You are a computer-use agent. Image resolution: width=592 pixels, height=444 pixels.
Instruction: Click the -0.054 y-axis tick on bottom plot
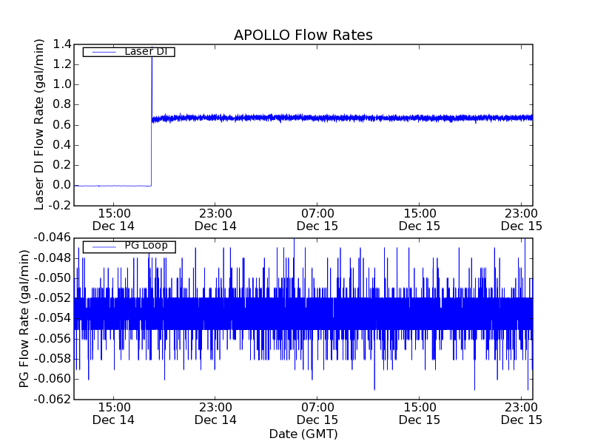52,318
